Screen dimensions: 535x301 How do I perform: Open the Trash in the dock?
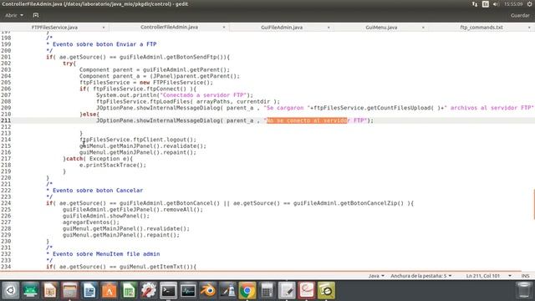click(524, 290)
